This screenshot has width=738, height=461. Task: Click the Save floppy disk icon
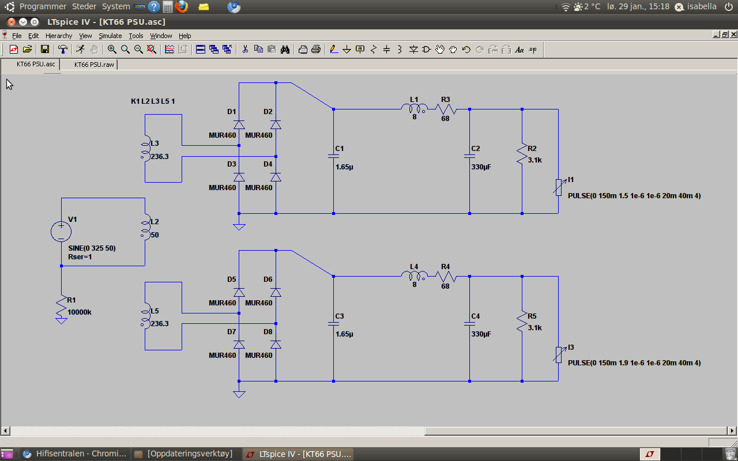coord(44,50)
